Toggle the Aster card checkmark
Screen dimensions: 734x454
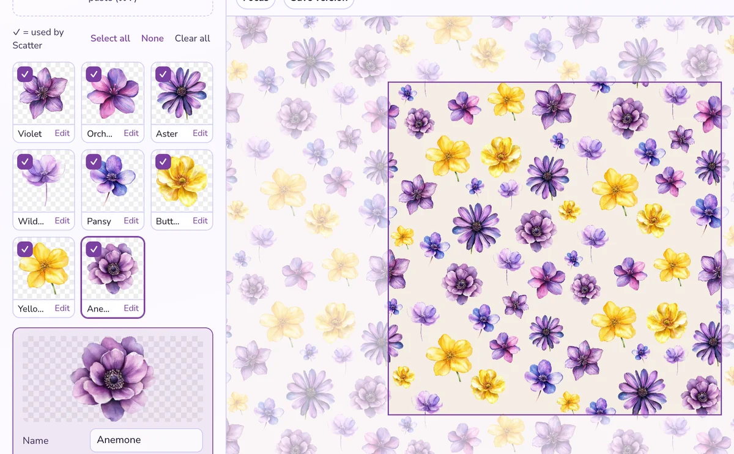coord(163,74)
